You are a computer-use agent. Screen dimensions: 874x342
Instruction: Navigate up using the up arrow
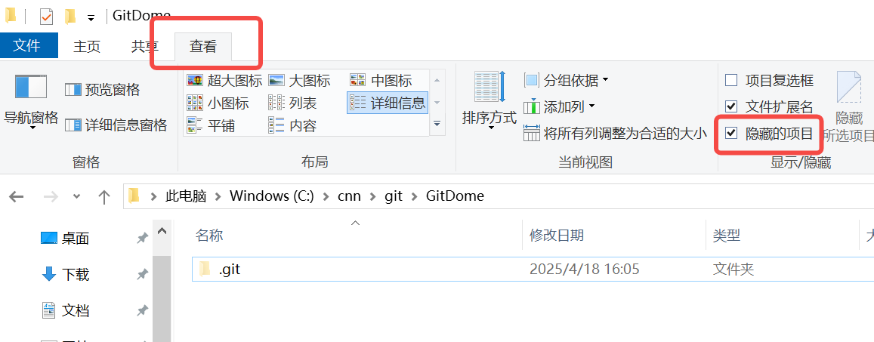tap(103, 196)
